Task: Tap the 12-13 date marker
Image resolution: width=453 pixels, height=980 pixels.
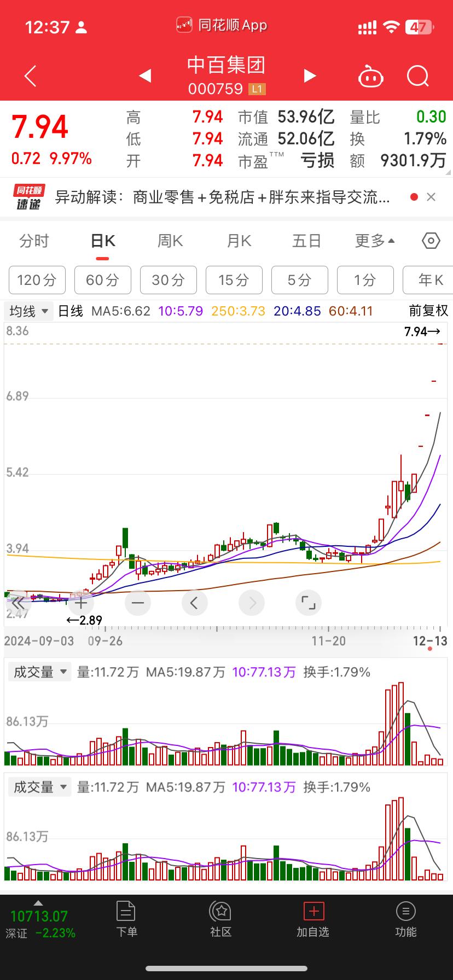Action: [430, 640]
